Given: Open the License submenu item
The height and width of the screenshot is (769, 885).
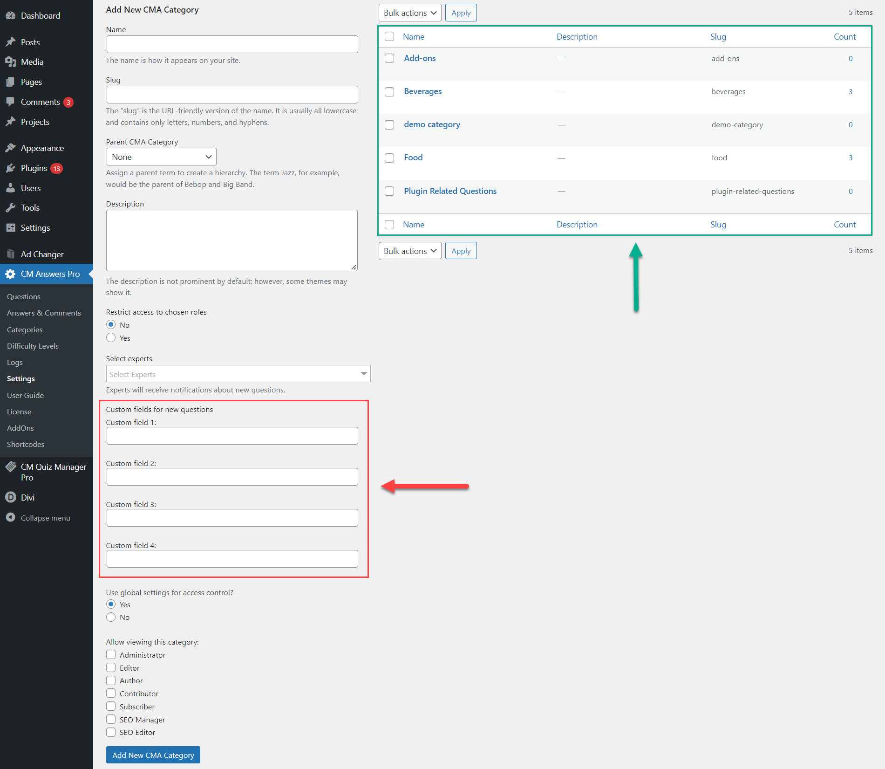Looking at the screenshot, I should 19,412.
